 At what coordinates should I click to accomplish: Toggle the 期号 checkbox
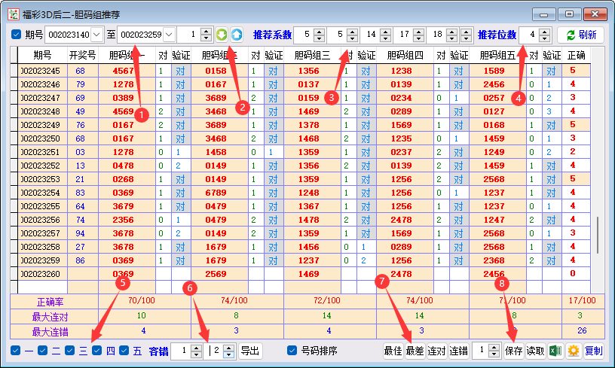(16, 35)
